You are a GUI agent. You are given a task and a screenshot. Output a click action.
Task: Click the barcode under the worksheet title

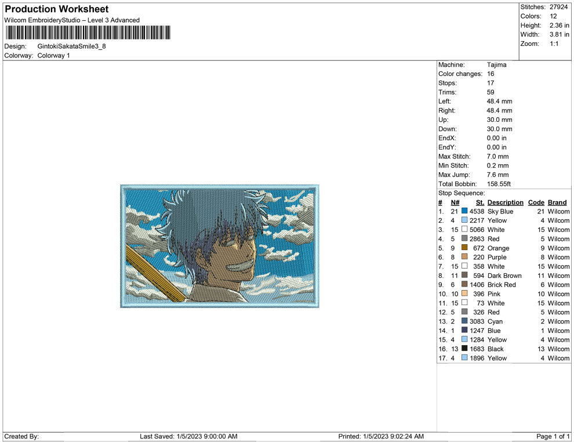click(x=88, y=32)
